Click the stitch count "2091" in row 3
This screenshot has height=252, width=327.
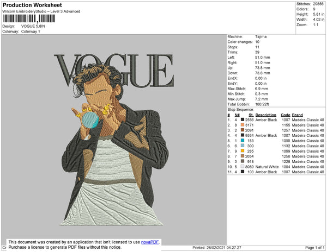[249, 130]
